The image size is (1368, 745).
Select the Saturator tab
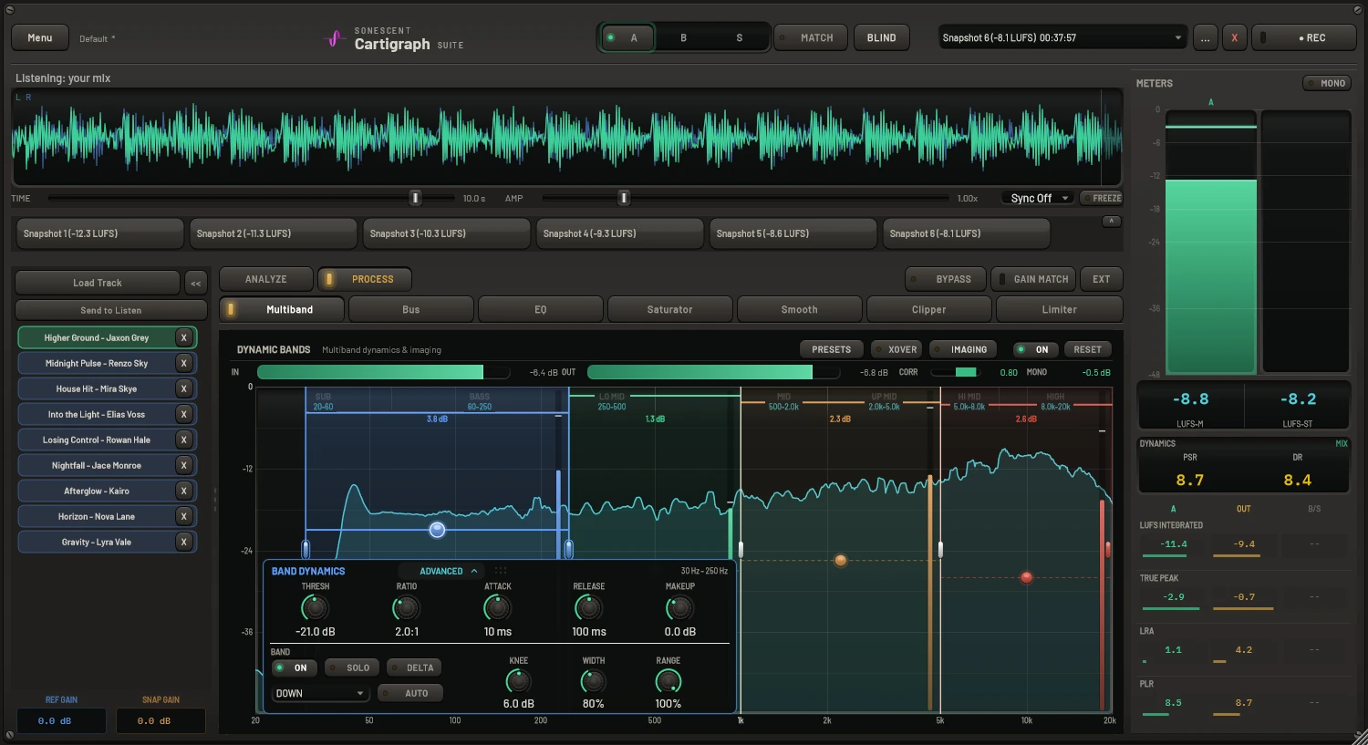click(x=670, y=309)
